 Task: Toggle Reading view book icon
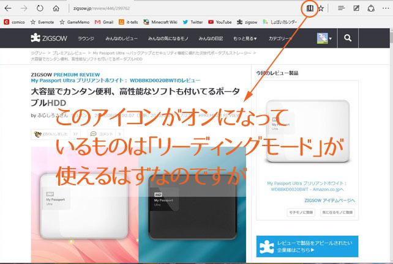click(310, 9)
